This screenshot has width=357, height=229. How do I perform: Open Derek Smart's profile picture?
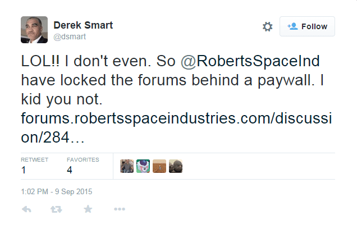coord(34,30)
